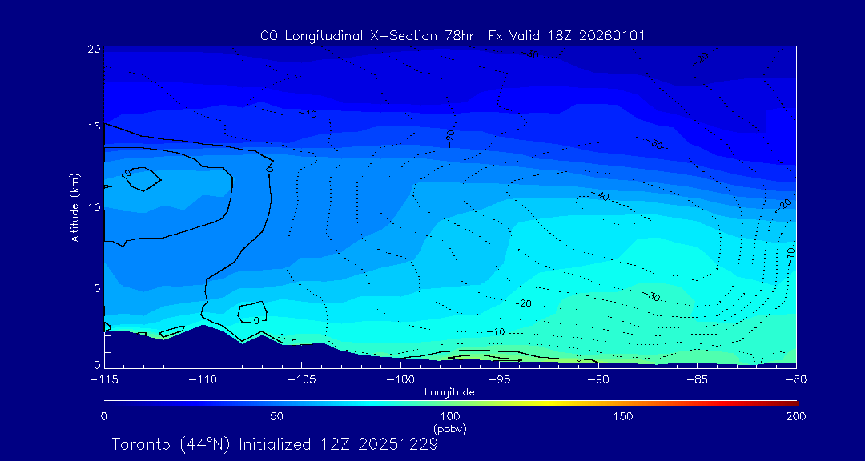Click the small '0' contour loop near 3 km altitude
This screenshot has height=461, width=865.
(252, 313)
